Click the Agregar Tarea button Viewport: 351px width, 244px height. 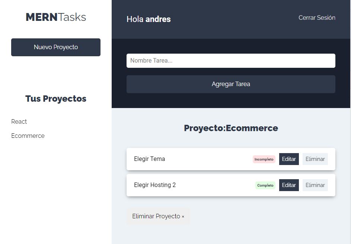click(x=231, y=84)
